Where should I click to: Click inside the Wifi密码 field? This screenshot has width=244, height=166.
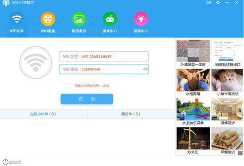(104, 69)
